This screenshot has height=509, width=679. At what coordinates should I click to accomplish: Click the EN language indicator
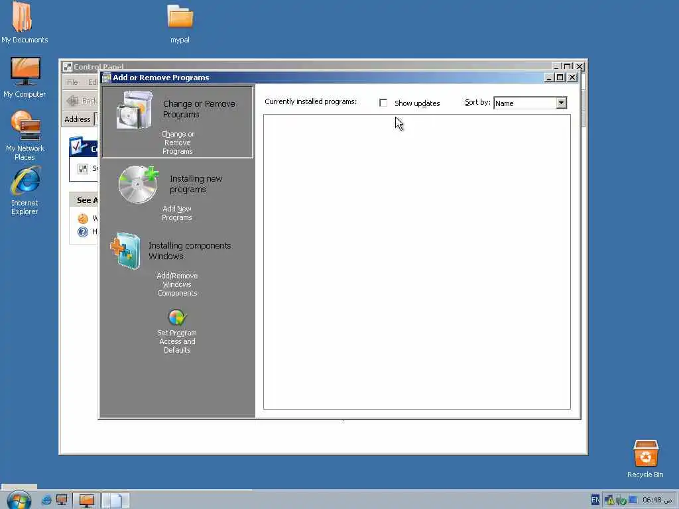(x=595, y=500)
